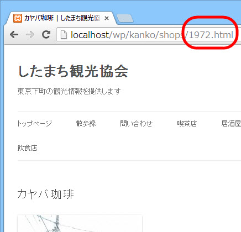
Task: Go to トップページ in navigation menu
Action: click(x=35, y=124)
